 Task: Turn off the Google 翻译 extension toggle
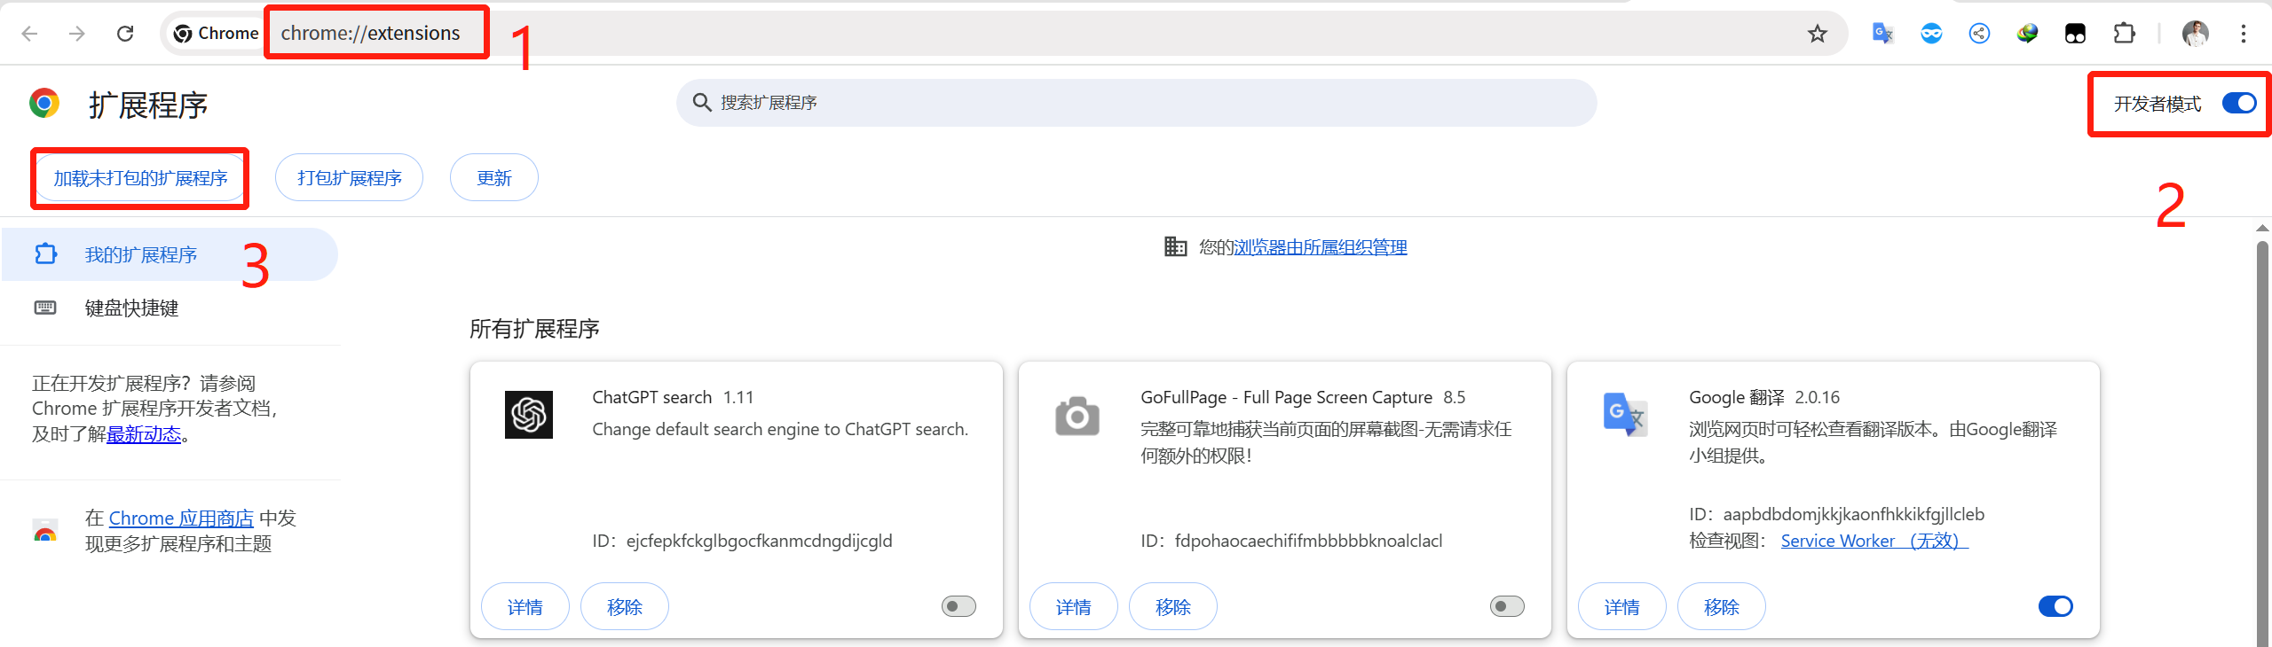(2055, 606)
